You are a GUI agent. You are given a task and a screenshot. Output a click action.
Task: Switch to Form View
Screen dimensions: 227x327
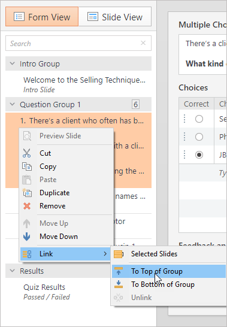point(42,17)
